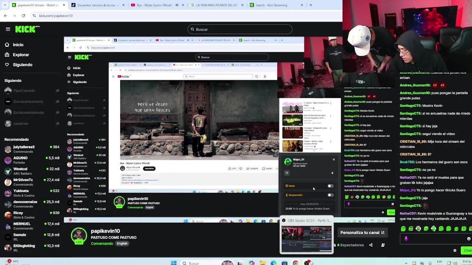472x265 pixels.
Task: Click the share icon next to 4 Espectadores
Action: coord(371,245)
